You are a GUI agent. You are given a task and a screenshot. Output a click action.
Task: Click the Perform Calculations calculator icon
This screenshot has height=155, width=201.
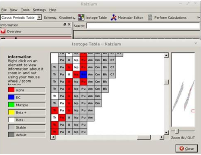[150, 18]
